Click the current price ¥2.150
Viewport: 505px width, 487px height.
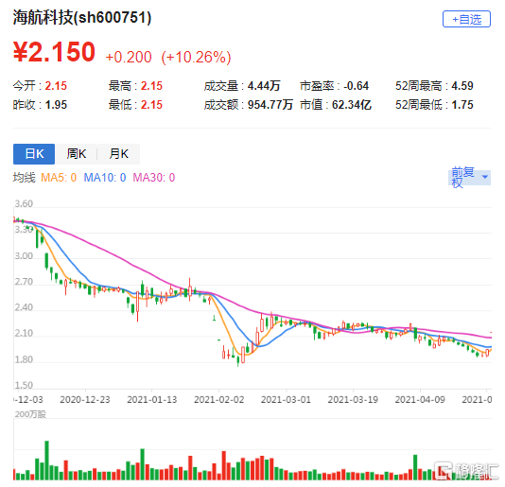54,52
